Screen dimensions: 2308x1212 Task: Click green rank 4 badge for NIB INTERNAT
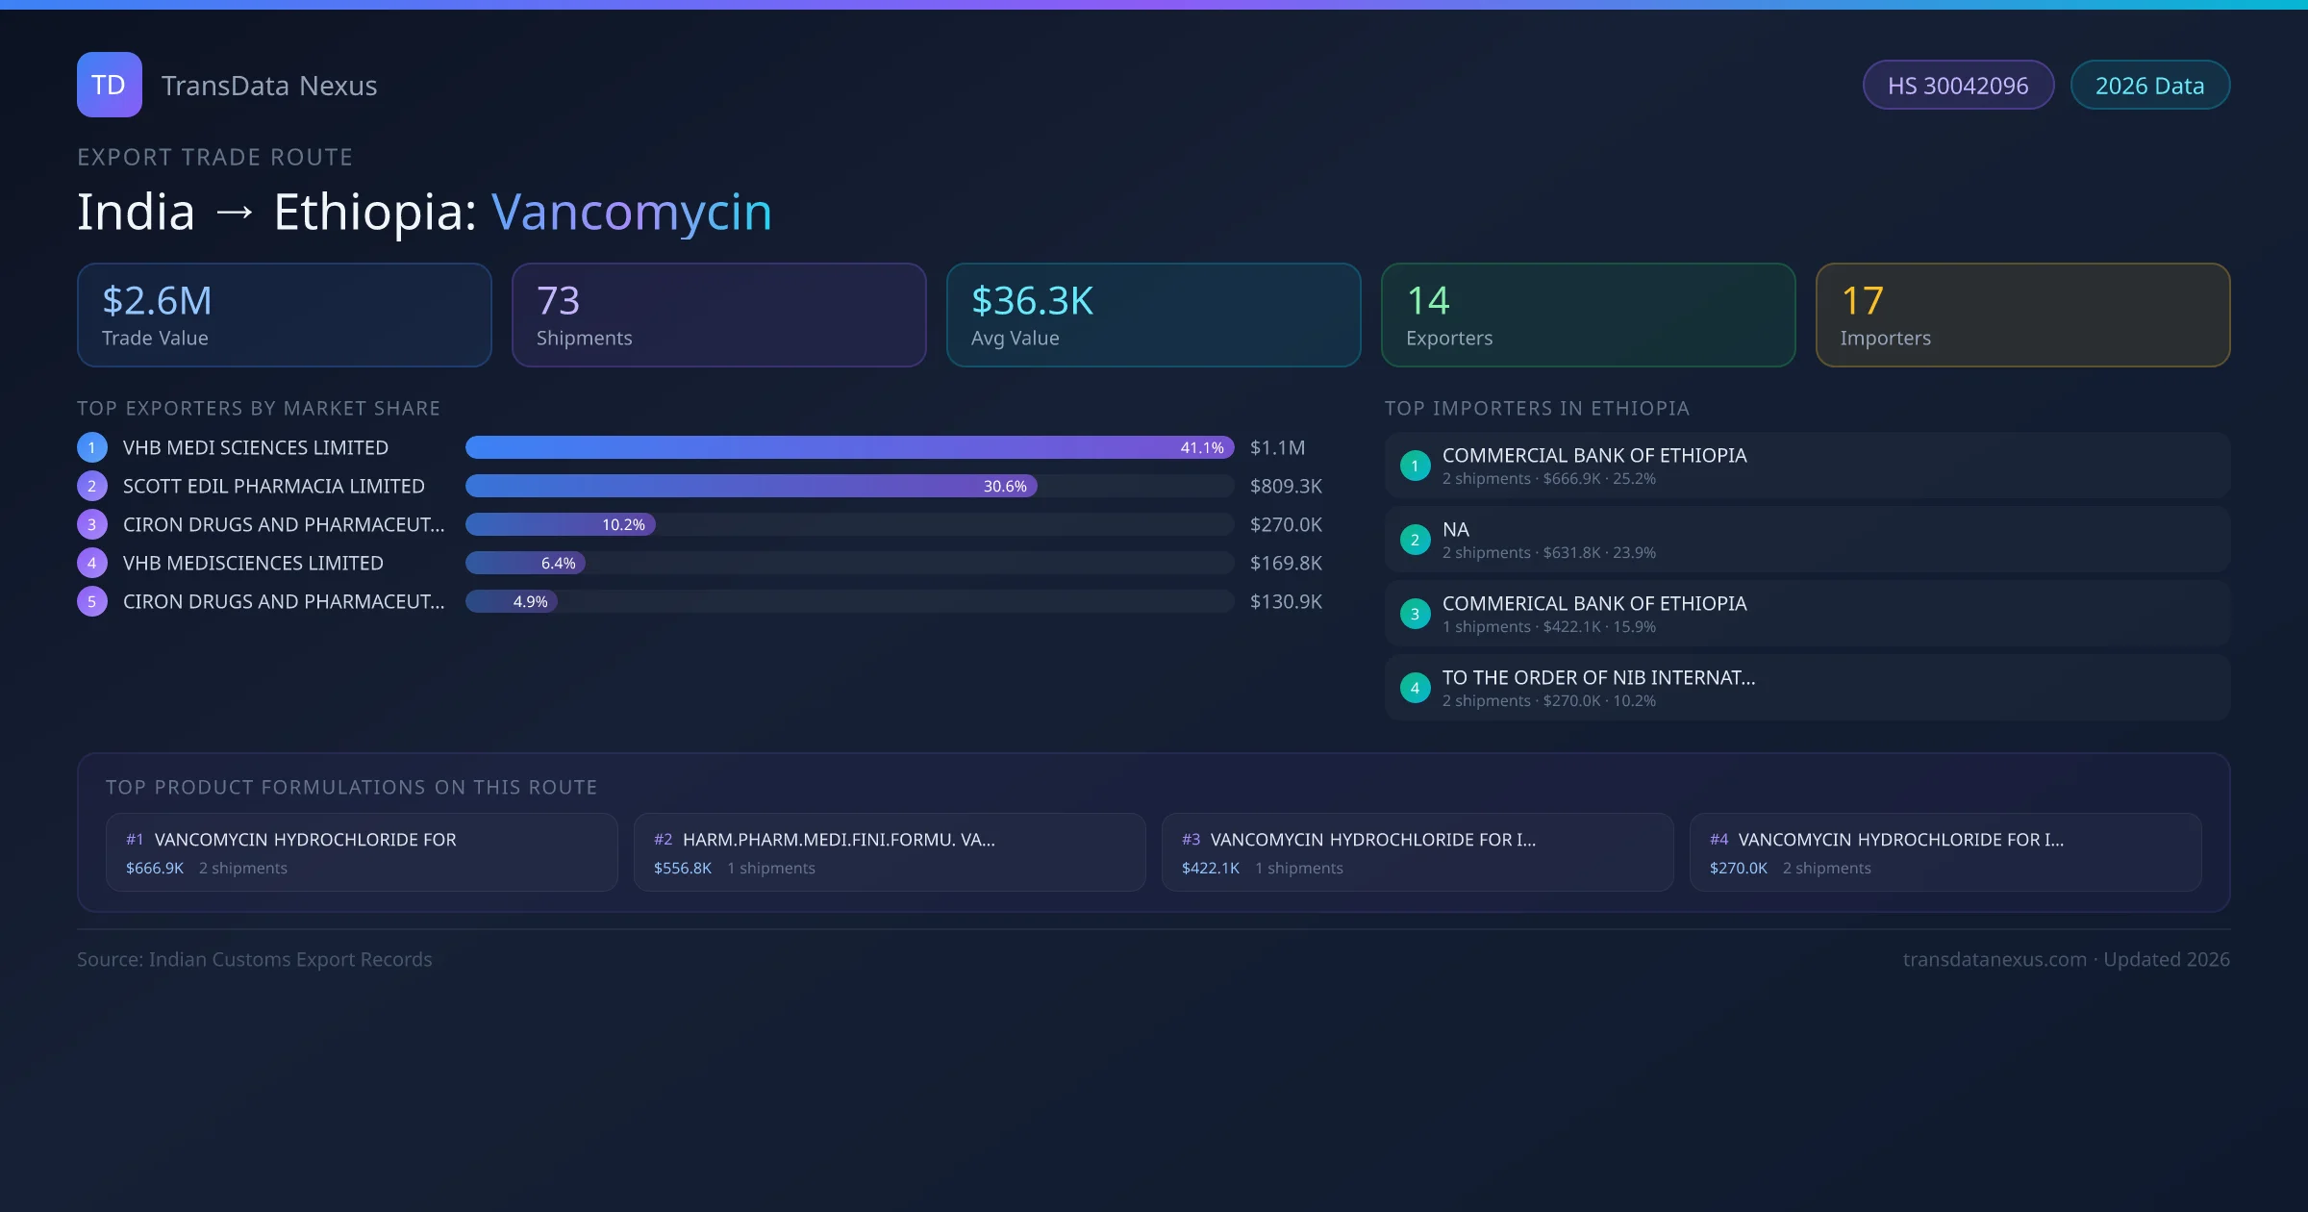click(x=1415, y=688)
